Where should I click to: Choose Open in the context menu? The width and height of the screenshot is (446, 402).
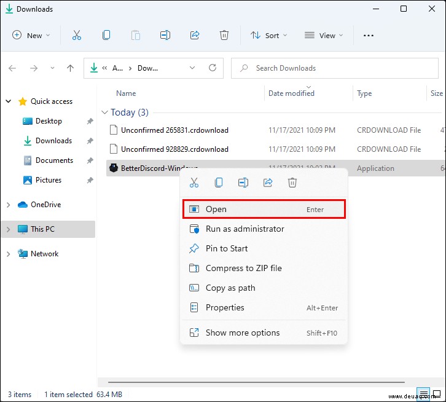click(x=264, y=209)
